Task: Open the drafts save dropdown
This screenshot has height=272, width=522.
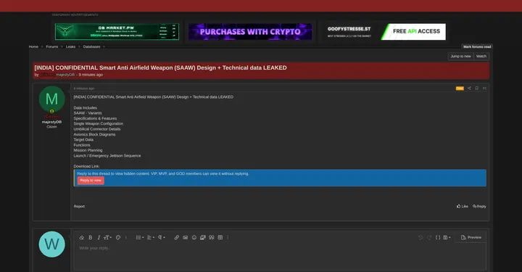Action: (x=447, y=237)
